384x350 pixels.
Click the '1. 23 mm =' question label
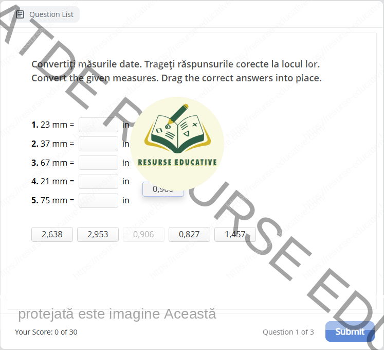[53, 125]
